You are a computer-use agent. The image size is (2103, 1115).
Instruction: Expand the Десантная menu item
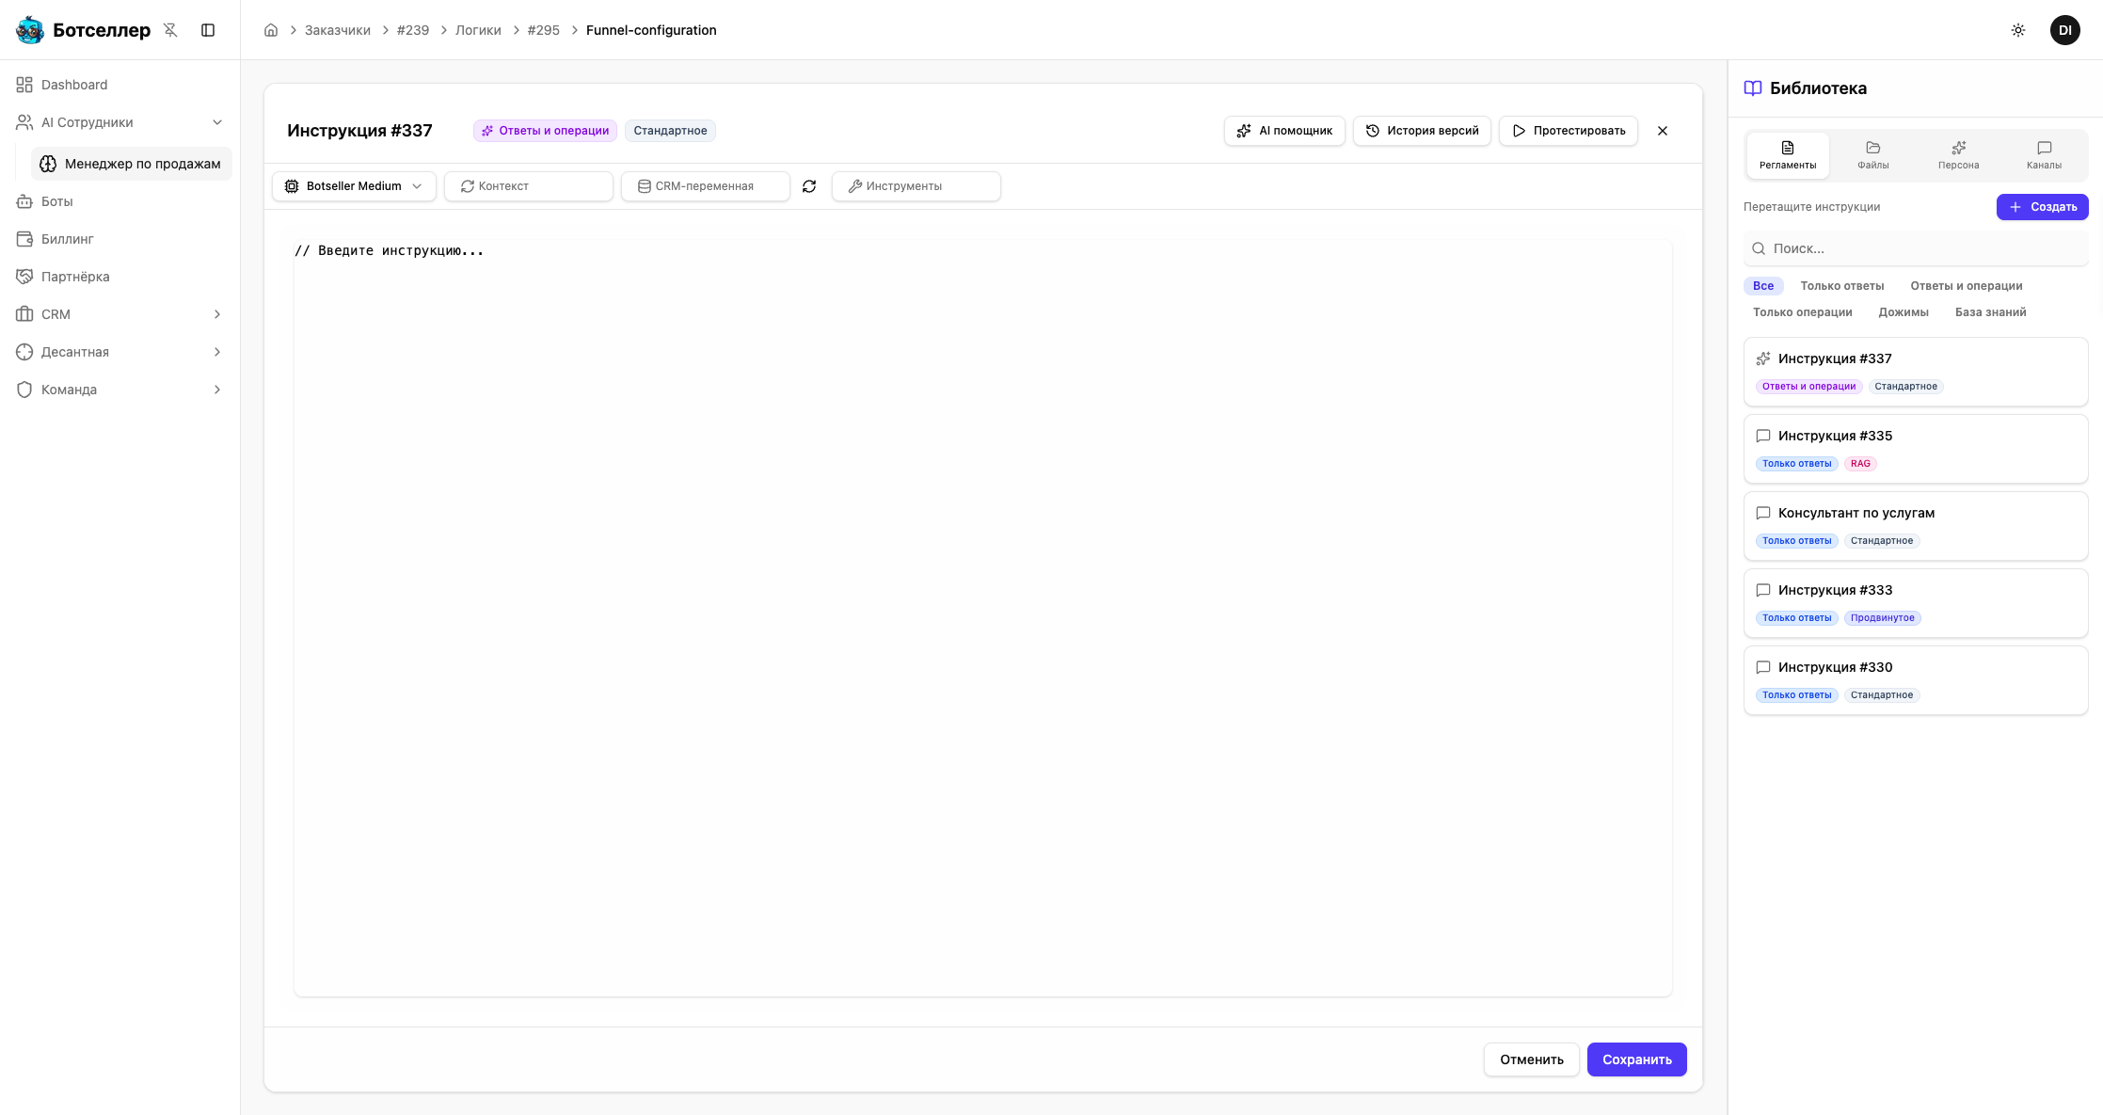(216, 352)
